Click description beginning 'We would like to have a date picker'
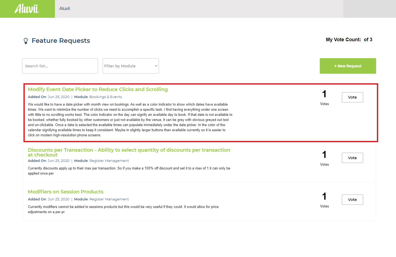 click(130, 120)
